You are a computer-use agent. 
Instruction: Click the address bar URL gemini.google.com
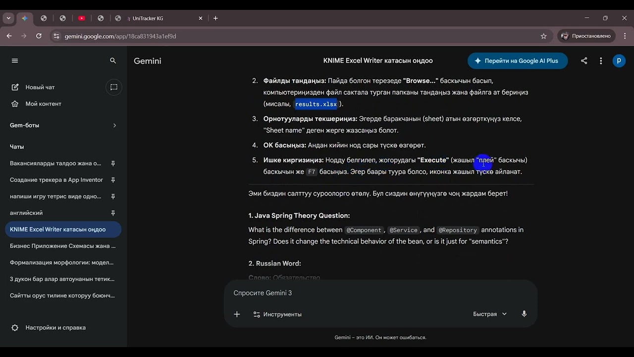120,36
